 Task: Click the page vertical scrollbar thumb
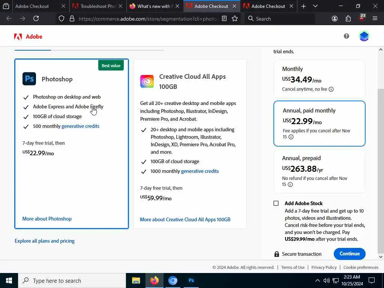[x=381, y=171]
